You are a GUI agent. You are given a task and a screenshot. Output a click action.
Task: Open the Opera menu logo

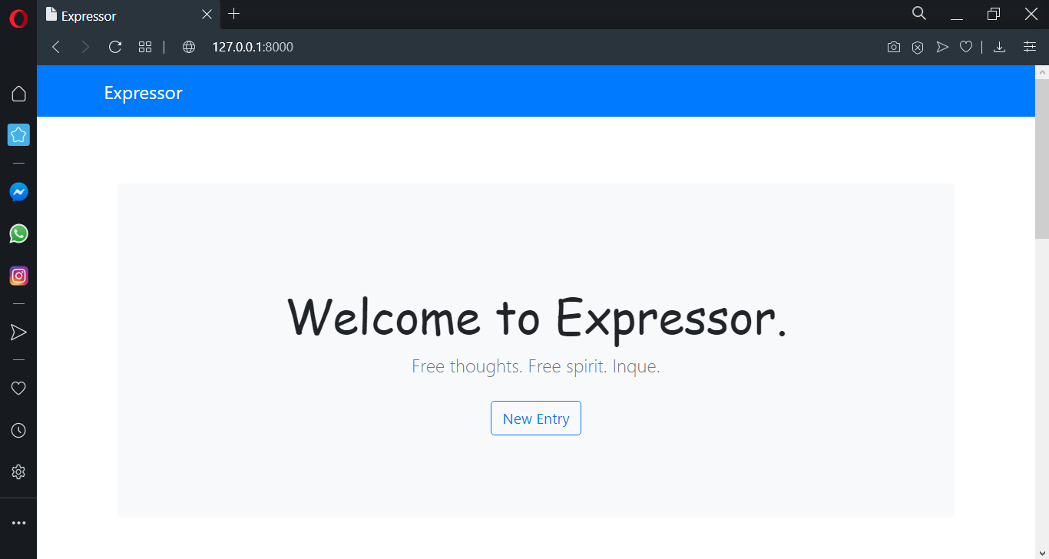coord(18,18)
